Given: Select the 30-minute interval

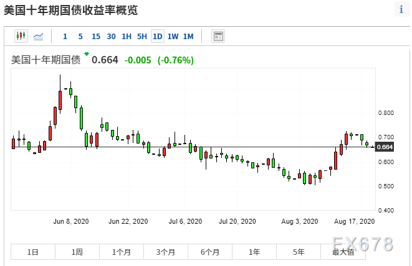Looking at the screenshot, I should pyautogui.click(x=111, y=37).
